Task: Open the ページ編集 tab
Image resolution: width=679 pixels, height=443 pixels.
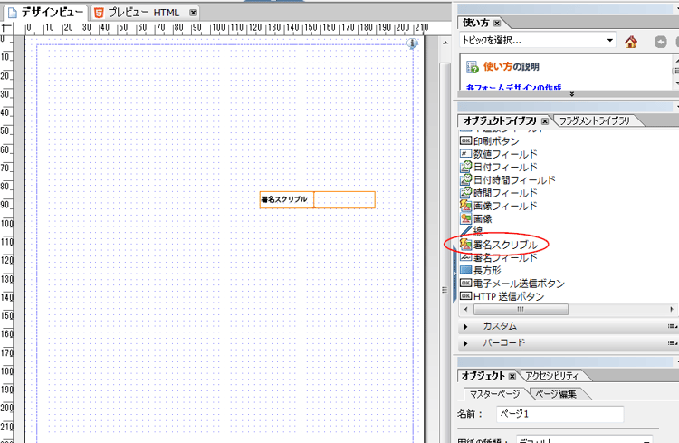Action: pyautogui.click(x=556, y=394)
